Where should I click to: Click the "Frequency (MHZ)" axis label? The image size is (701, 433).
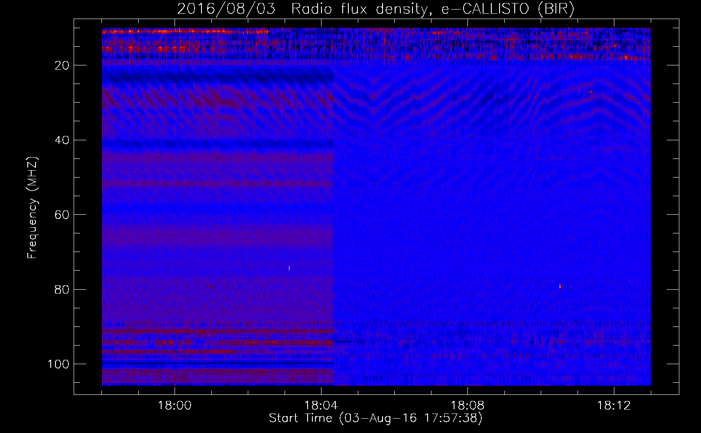[32, 208]
